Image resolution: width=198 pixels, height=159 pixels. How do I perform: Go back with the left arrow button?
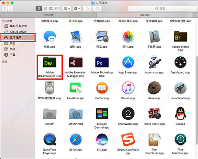(x=5, y=9)
